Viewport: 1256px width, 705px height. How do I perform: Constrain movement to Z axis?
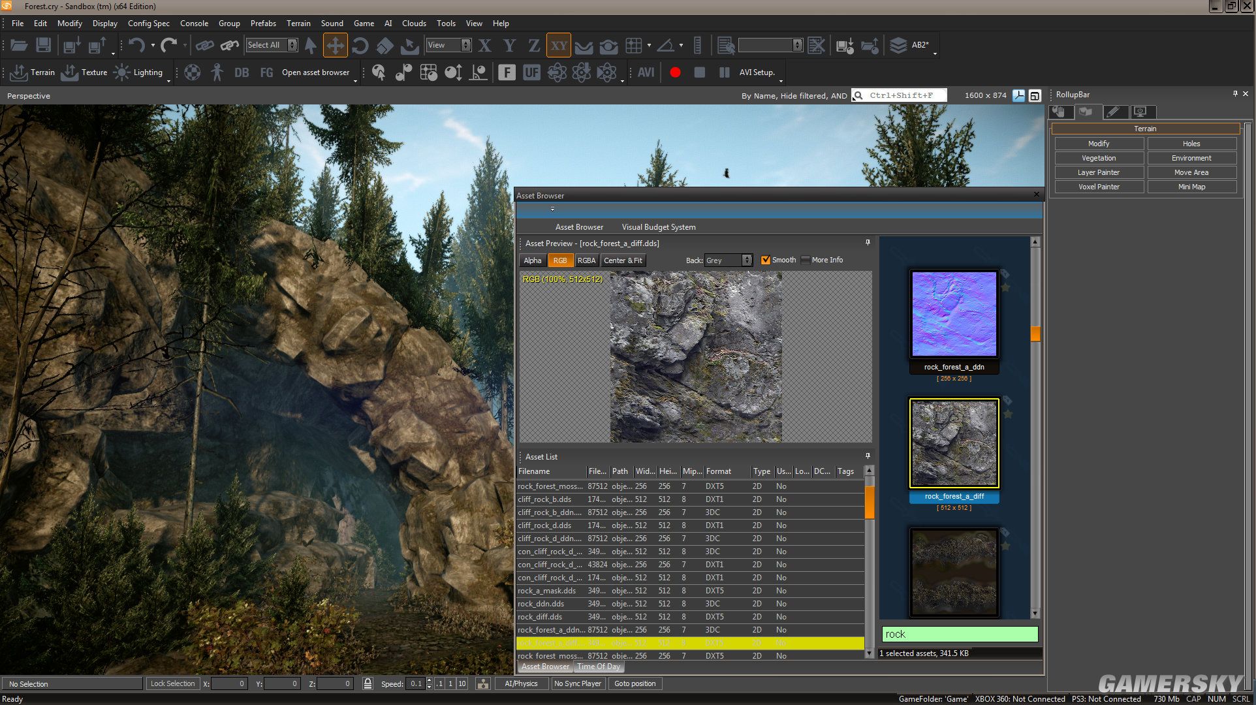pos(534,45)
